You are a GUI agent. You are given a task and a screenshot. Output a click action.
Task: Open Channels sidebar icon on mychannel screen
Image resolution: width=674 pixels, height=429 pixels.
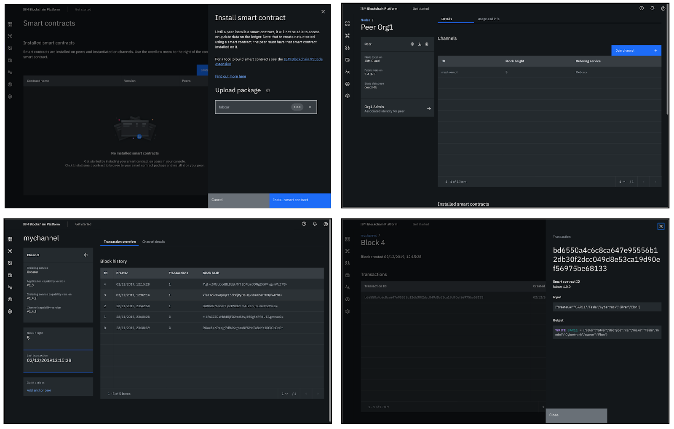pyautogui.click(x=10, y=251)
